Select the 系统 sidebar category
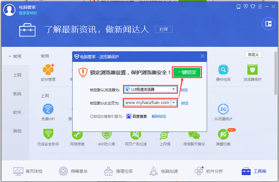Screen dimensions: 279x182 tap(17, 94)
